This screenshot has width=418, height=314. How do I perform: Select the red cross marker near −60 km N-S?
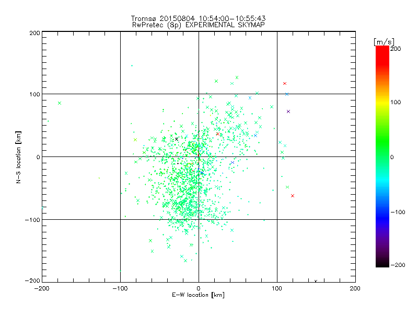[x=293, y=196]
